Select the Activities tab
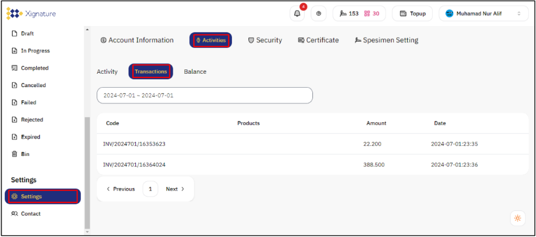 [x=210, y=40]
